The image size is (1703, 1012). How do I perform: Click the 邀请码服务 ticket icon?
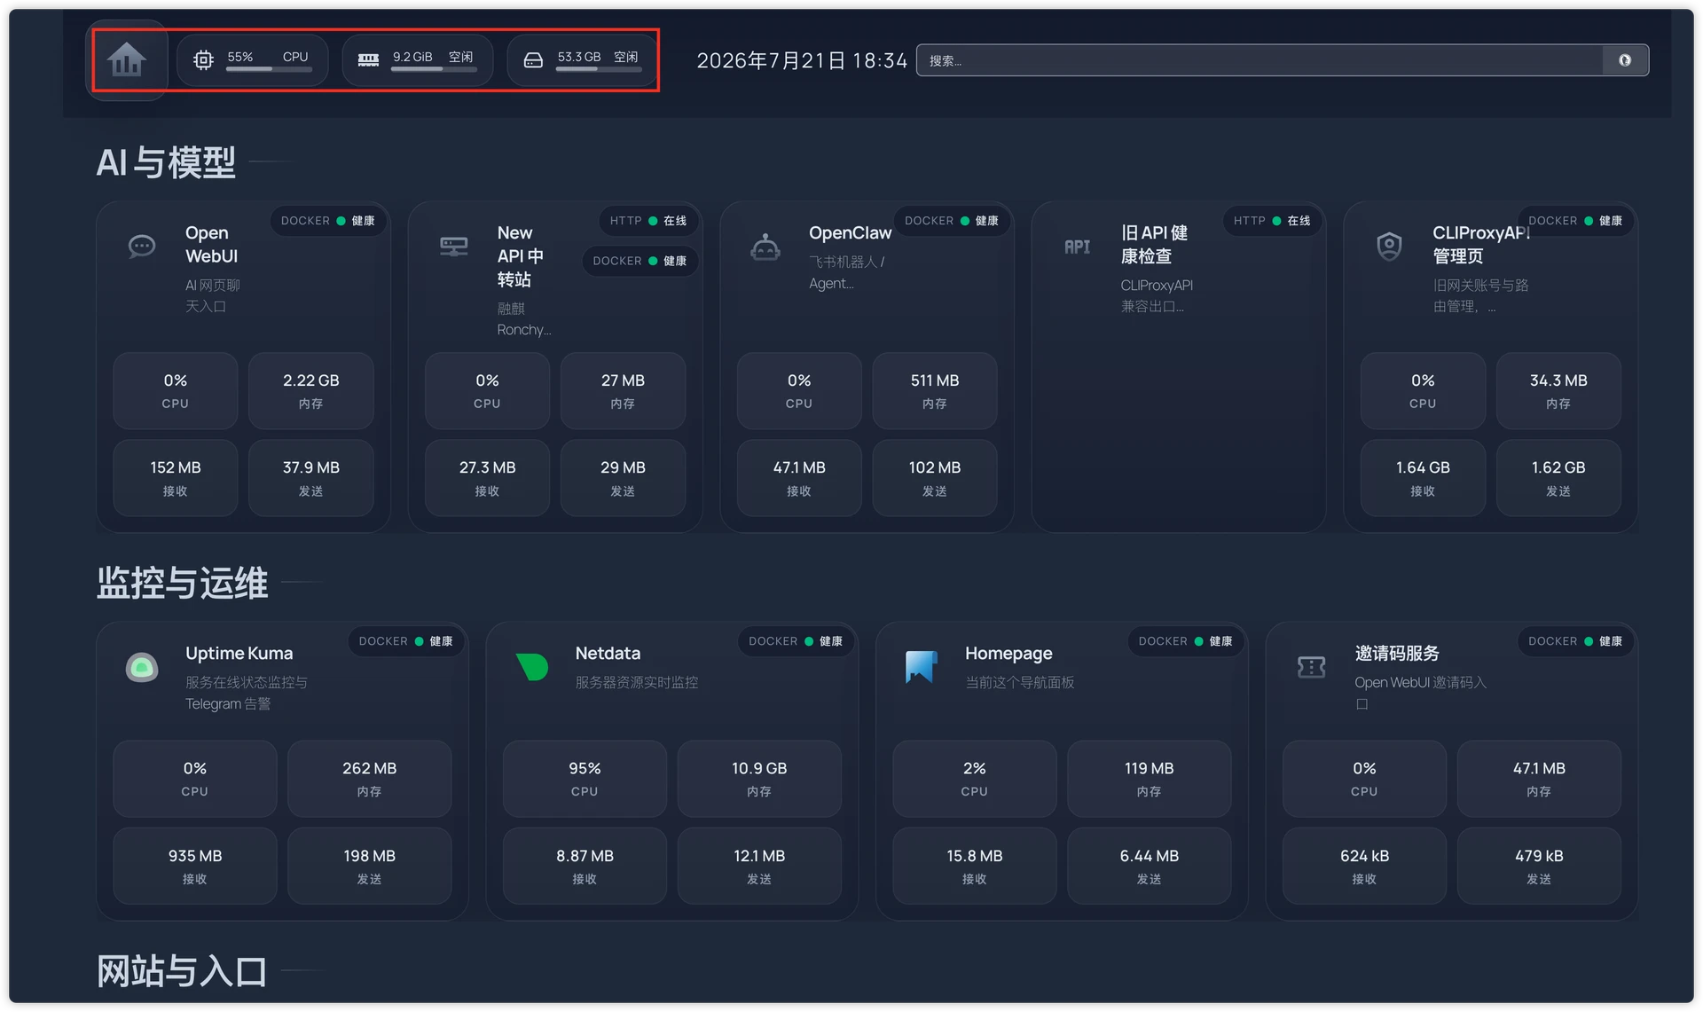(1312, 666)
